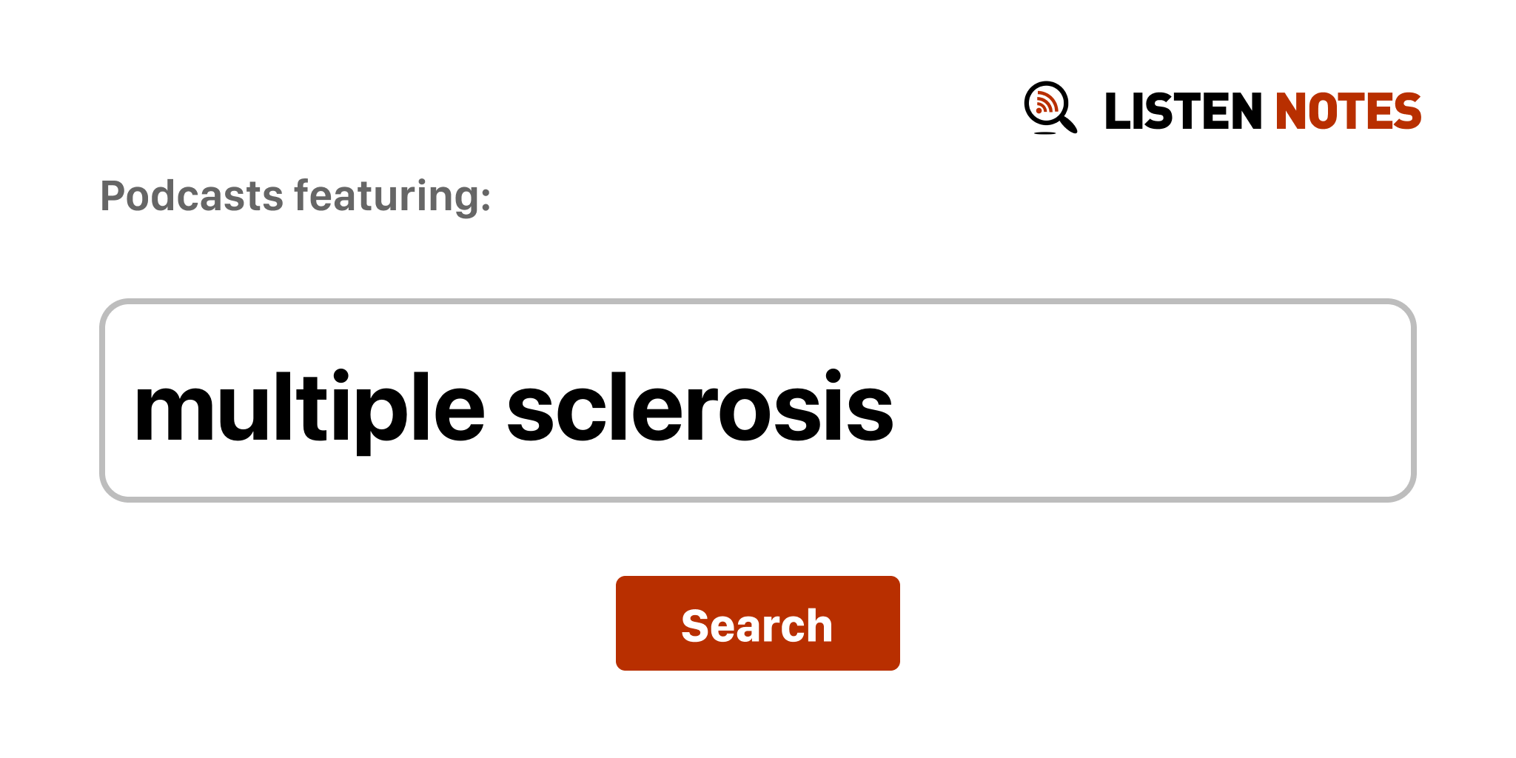Click the word "Podcasts" in the heading

(192, 196)
